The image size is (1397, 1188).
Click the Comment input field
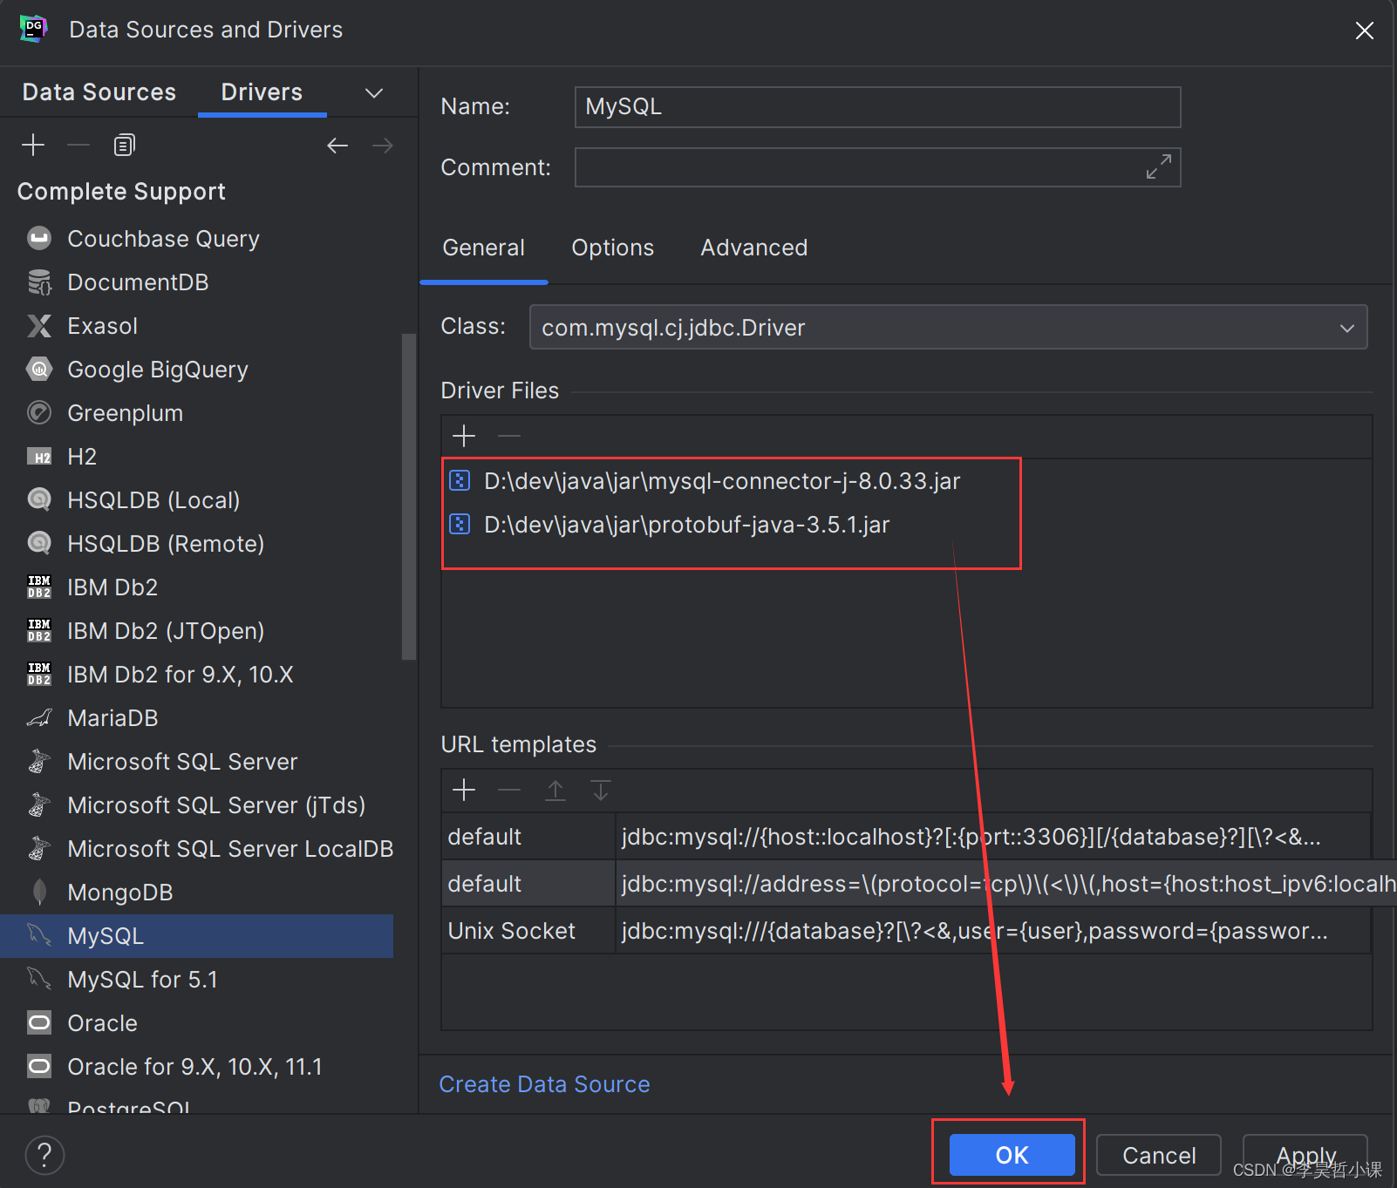[x=877, y=166]
